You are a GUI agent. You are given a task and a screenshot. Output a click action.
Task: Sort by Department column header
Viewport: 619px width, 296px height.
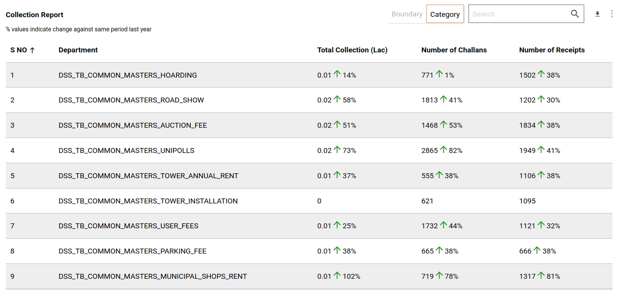78,50
